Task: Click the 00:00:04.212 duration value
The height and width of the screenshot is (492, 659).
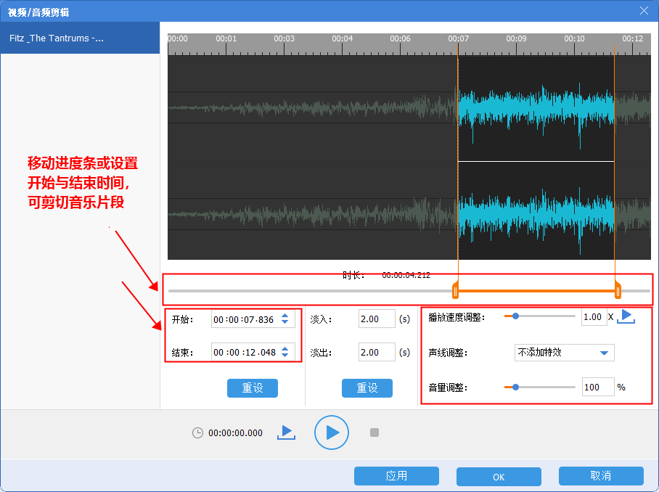Action: tap(406, 275)
